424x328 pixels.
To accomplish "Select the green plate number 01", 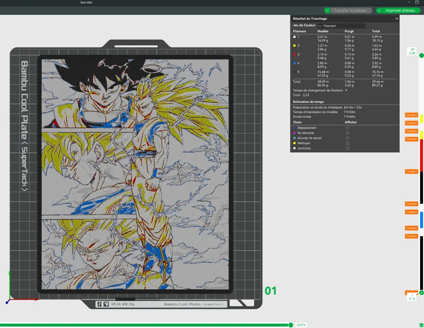I will pos(271,291).
